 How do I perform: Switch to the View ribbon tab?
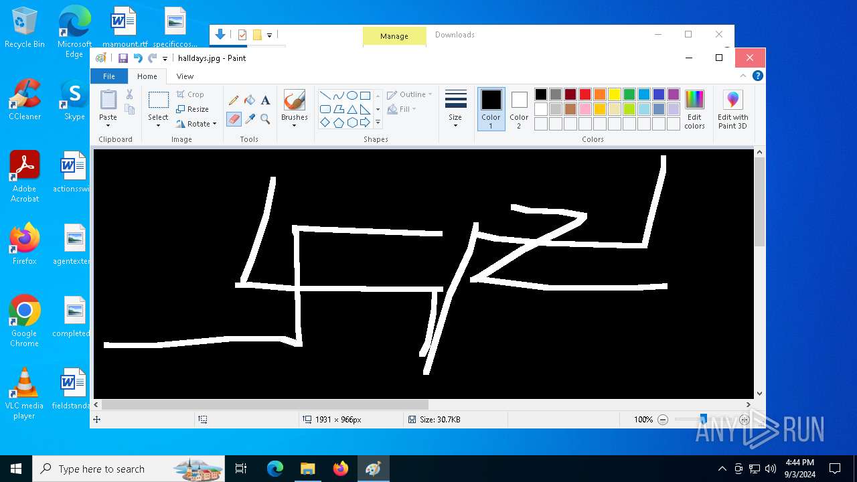(185, 76)
